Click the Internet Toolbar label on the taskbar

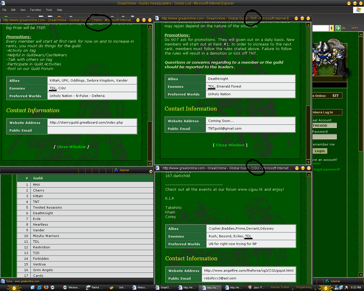280,287
